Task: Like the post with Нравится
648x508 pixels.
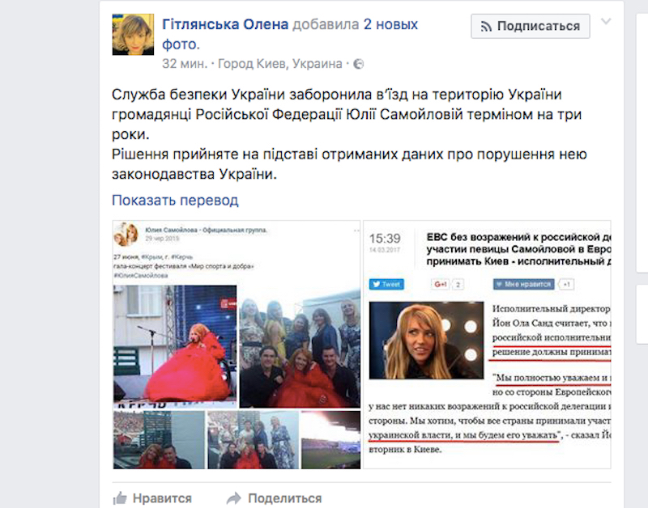Action: (162, 498)
